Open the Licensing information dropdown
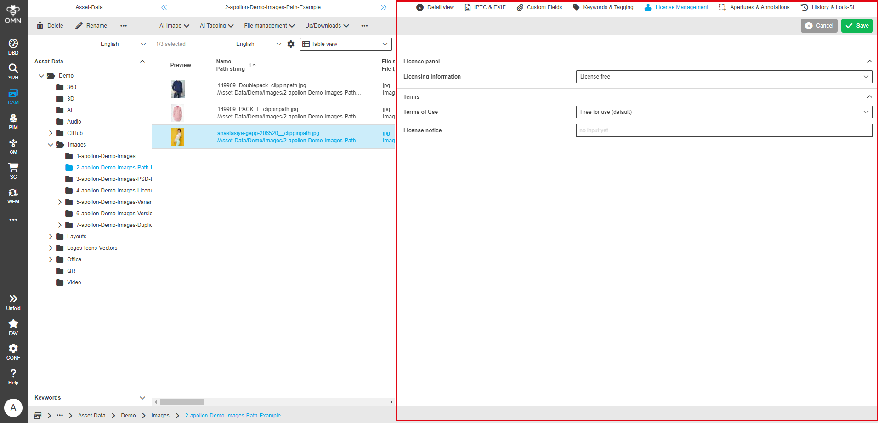Image resolution: width=878 pixels, height=423 pixels. tap(725, 77)
